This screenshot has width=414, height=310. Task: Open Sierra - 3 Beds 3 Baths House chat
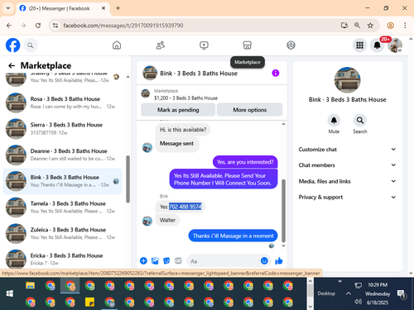pyautogui.click(x=63, y=129)
